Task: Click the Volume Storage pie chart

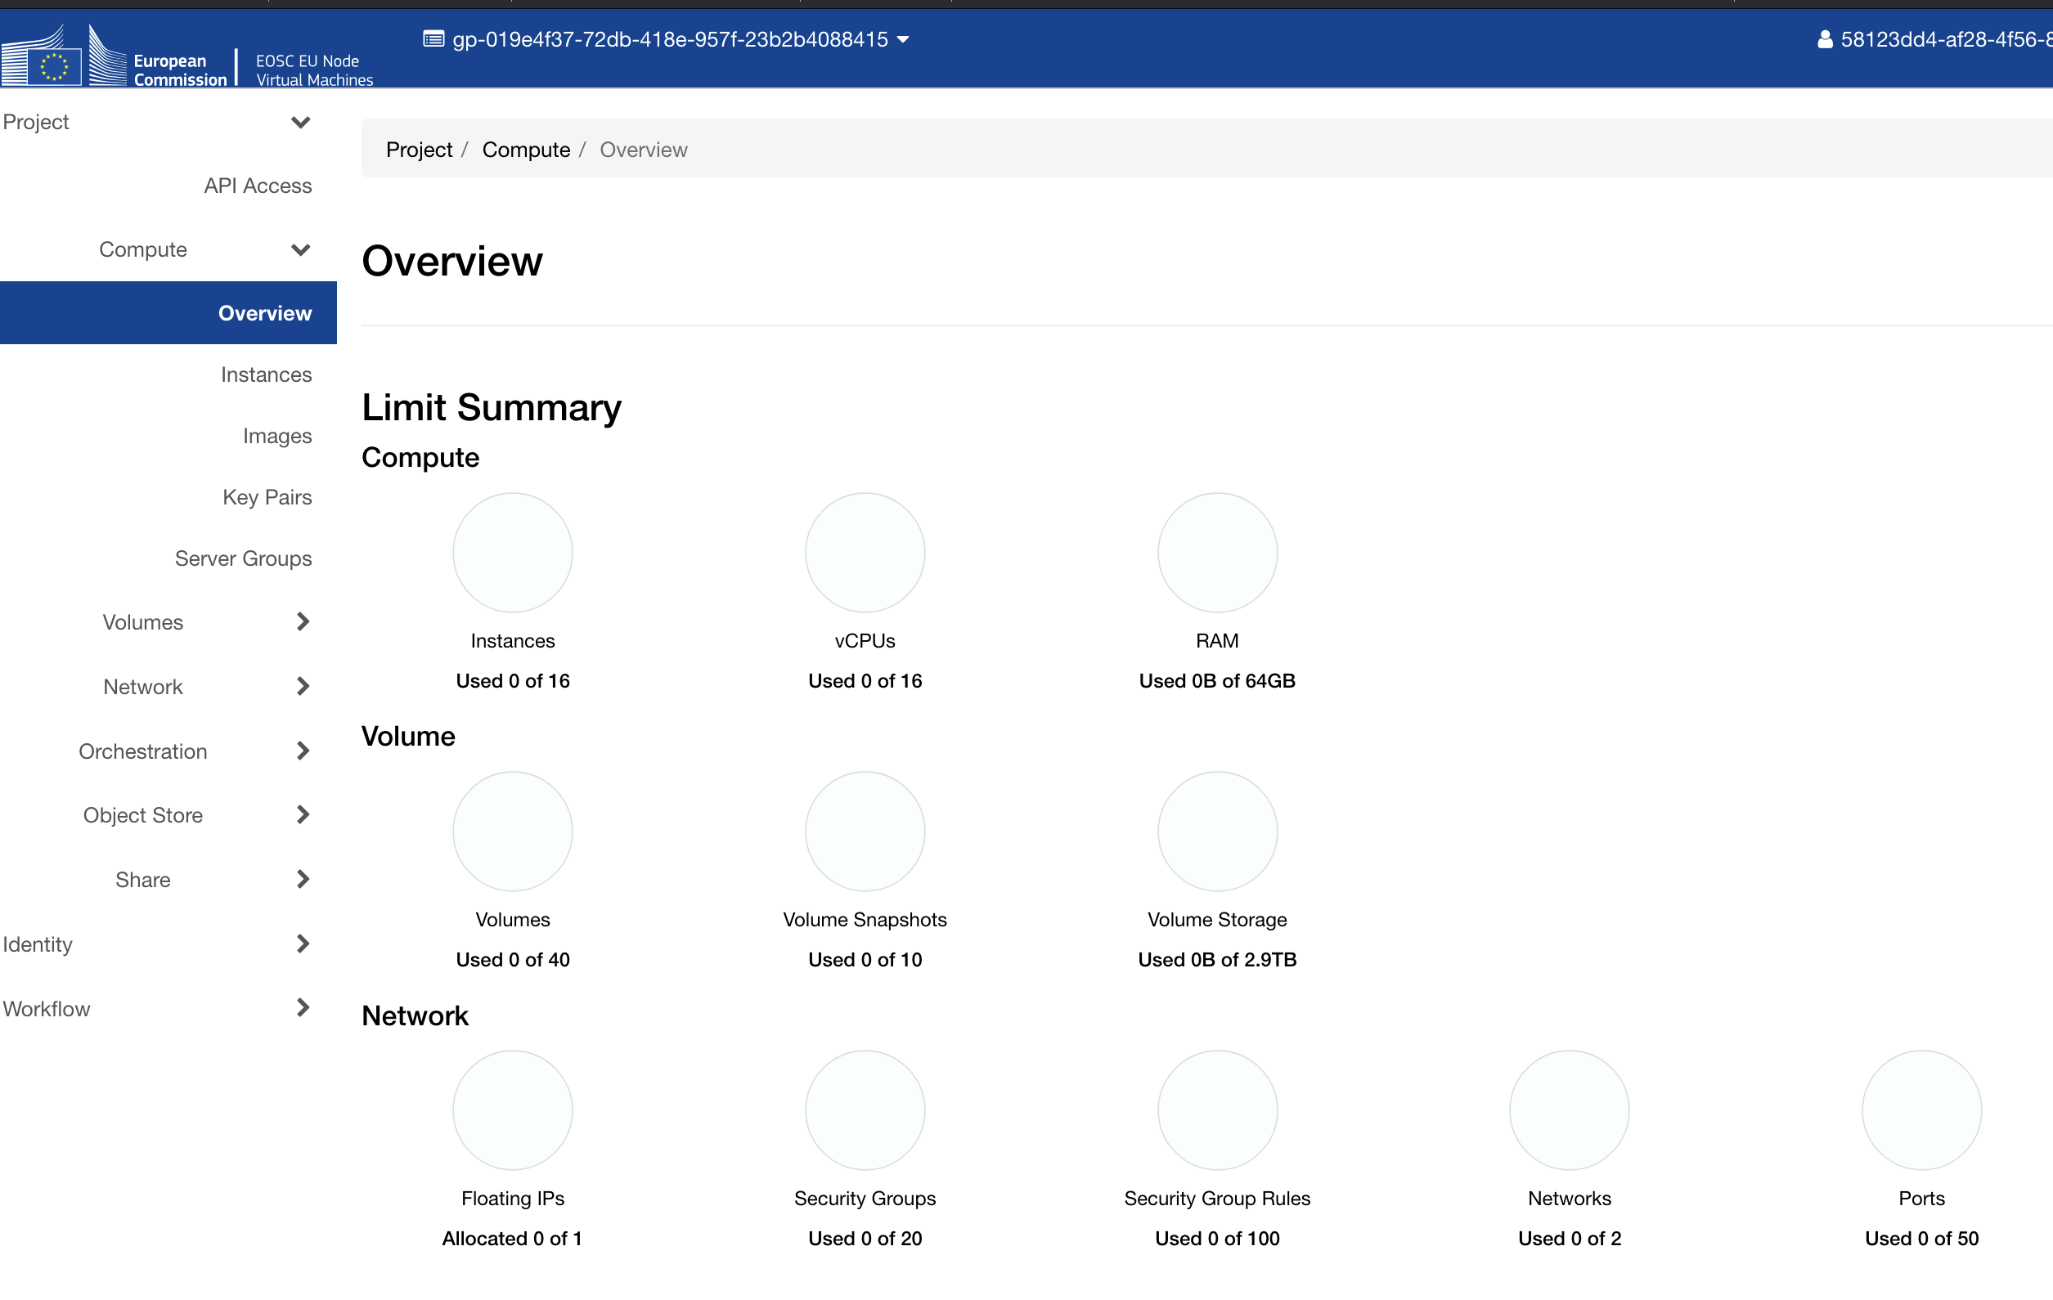Action: 1216,832
